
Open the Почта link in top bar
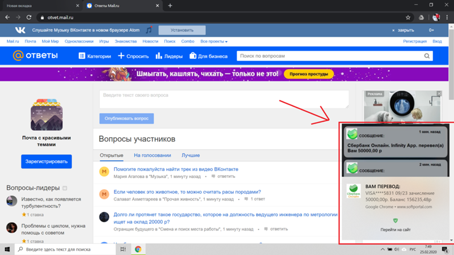31,41
